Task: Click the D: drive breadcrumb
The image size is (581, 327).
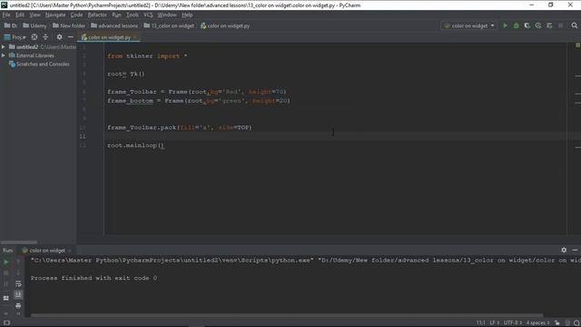Action: click(11, 25)
